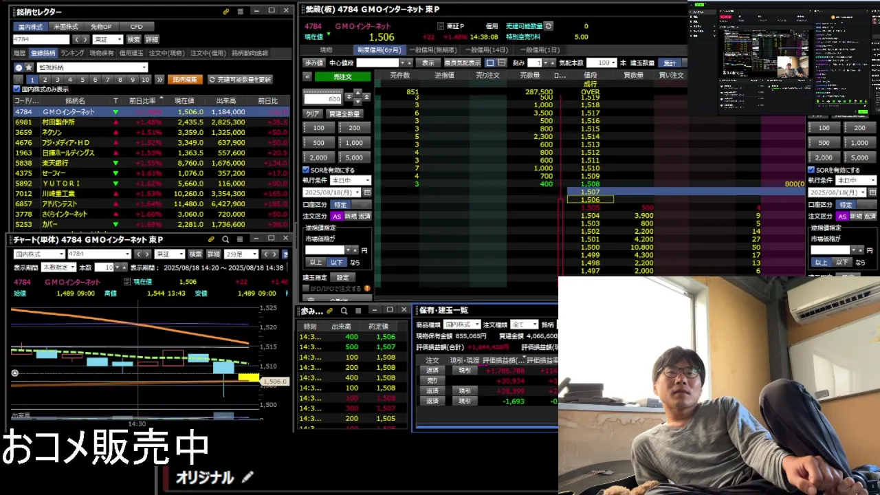Image resolution: width=880 pixels, height=495 pixels.
Task: Click 売建可能数量を更新 refresh button
Action: point(240,80)
